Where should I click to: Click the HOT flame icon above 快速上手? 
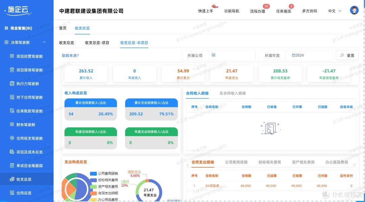click(x=215, y=6)
